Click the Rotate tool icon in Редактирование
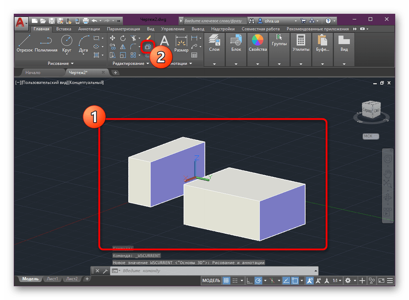 tap(123, 38)
